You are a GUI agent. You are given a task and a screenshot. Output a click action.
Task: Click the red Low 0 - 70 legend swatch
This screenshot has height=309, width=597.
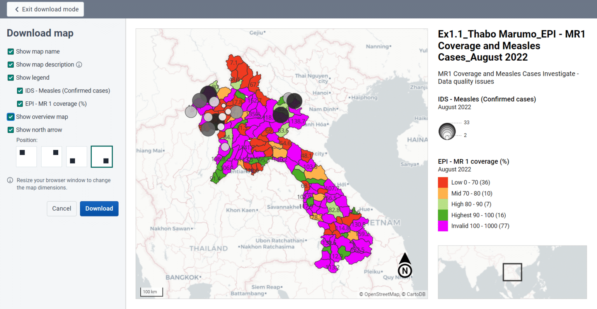coord(443,182)
